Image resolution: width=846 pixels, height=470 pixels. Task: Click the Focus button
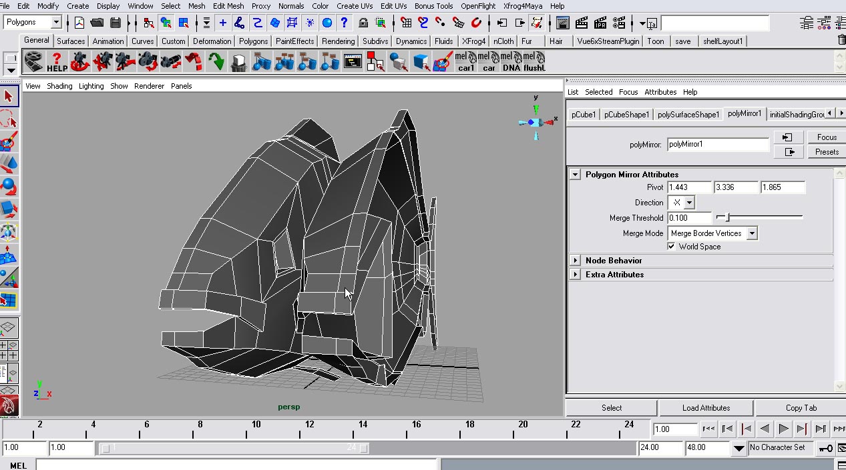click(x=827, y=137)
